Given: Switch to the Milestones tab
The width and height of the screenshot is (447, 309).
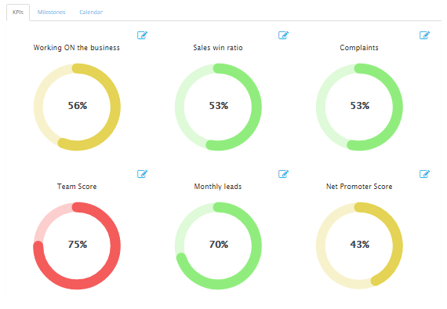Looking at the screenshot, I should [x=51, y=12].
